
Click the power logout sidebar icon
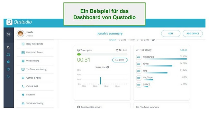(x=8, y=76)
